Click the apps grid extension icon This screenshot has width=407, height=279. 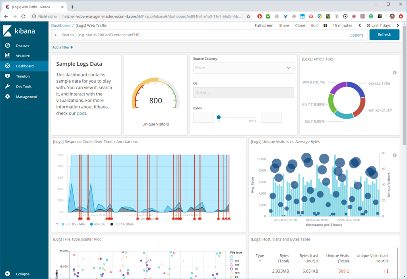(380, 16)
